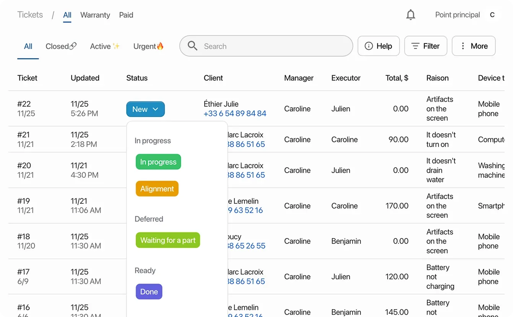Open the notifications bell

[411, 15]
